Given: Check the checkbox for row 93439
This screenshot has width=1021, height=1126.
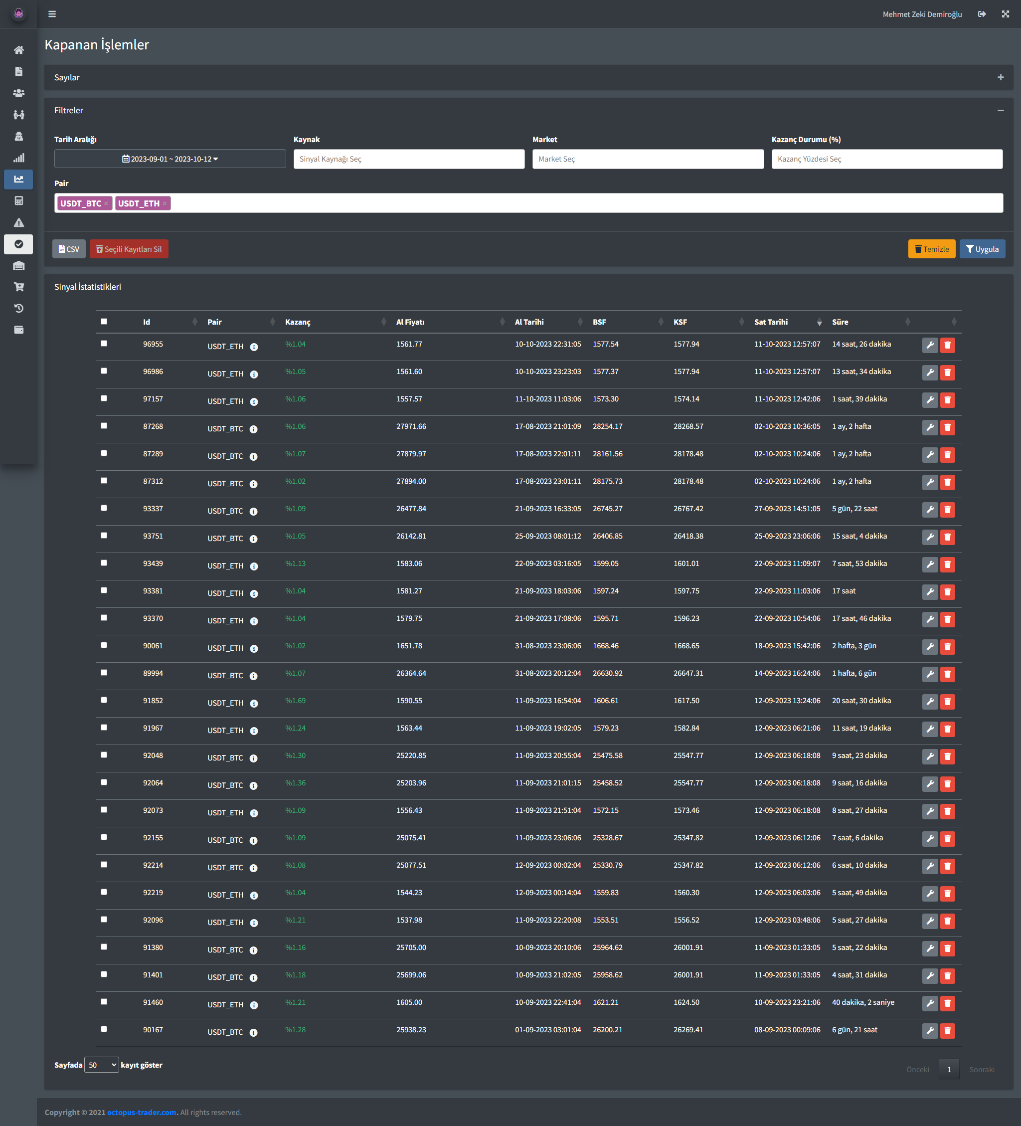Looking at the screenshot, I should pyautogui.click(x=104, y=563).
